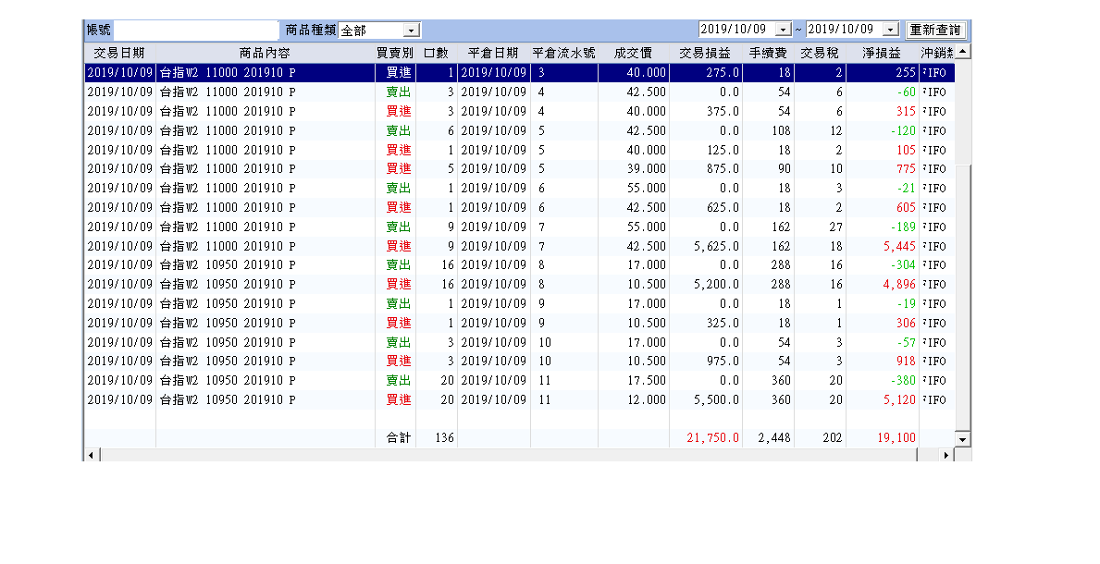Click net profit value 315
The image size is (1100, 564).
pos(906,112)
